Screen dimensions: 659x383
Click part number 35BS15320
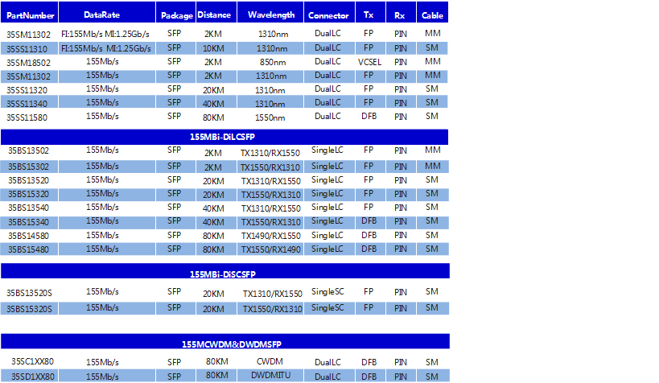click(28, 194)
